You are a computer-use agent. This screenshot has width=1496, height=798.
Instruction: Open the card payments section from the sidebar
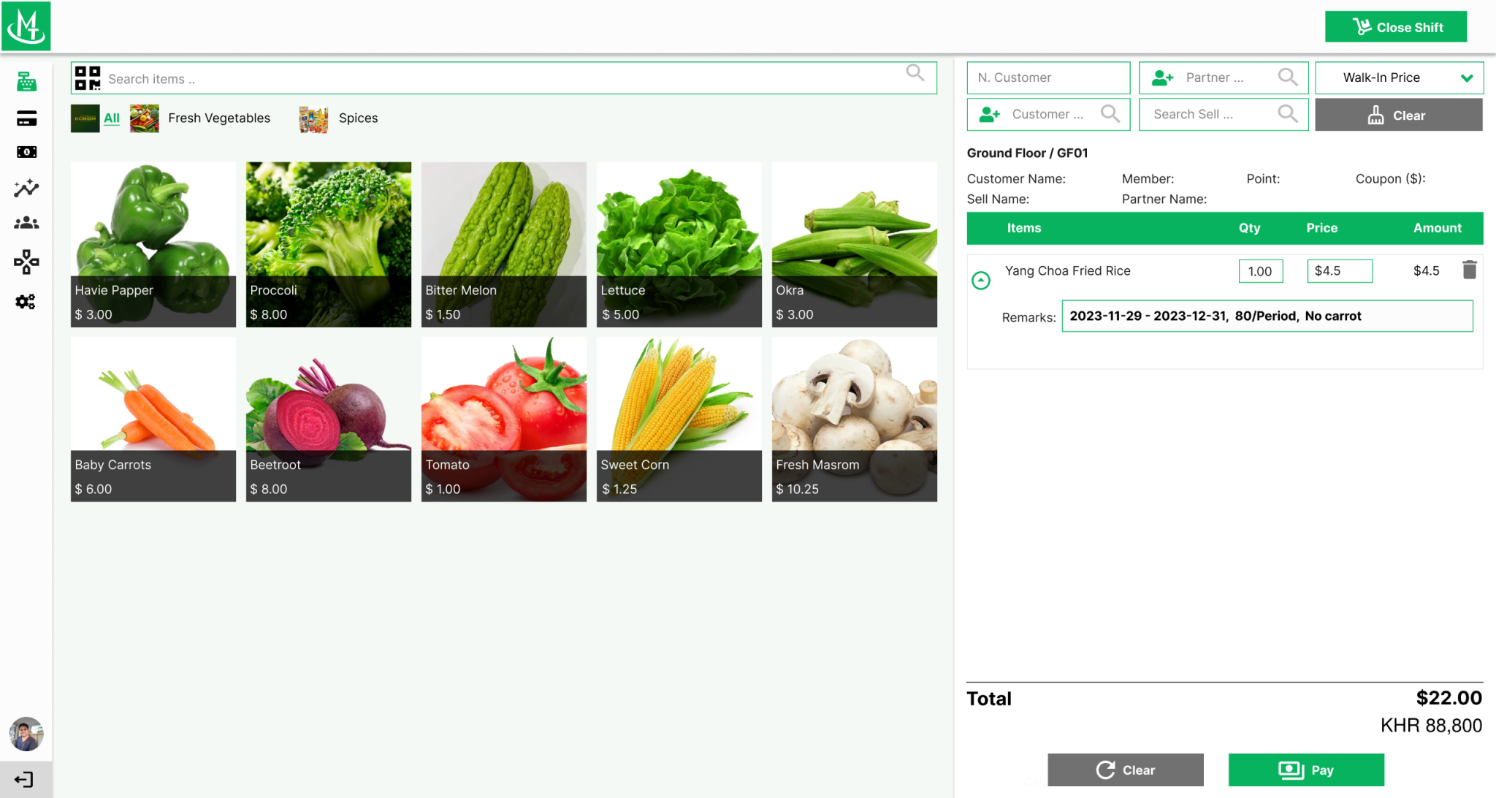tap(26, 117)
